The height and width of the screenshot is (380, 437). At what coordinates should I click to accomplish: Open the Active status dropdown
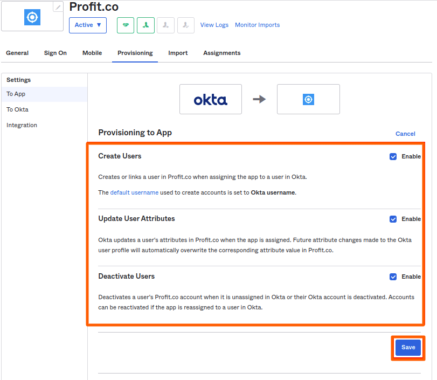(x=88, y=25)
